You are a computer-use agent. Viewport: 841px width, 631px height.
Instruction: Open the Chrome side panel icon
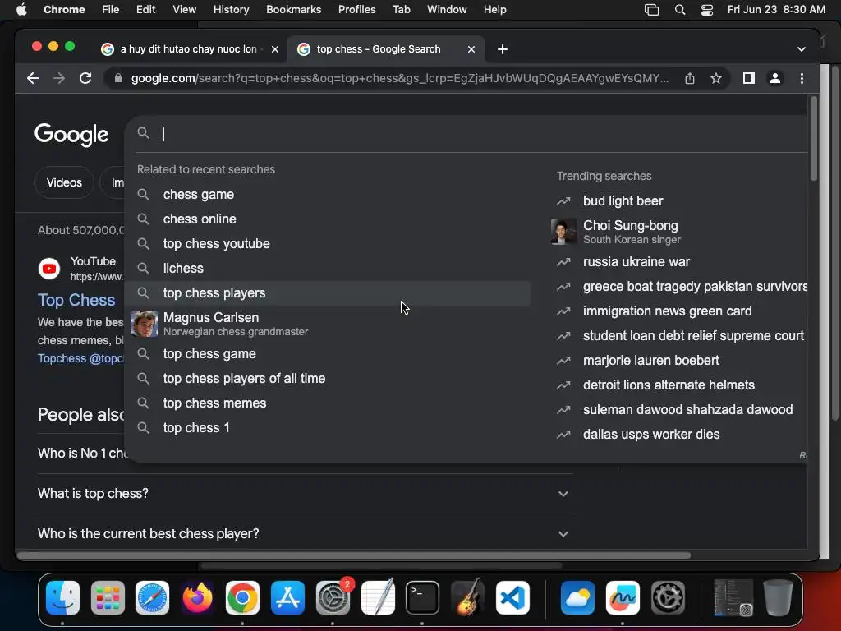click(749, 78)
